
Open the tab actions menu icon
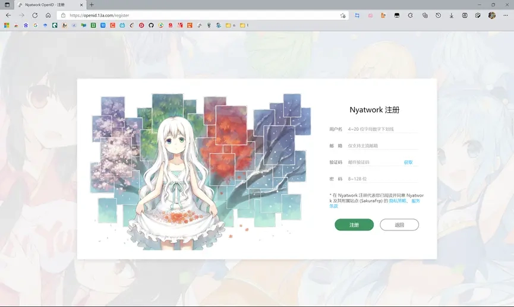(7, 5)
